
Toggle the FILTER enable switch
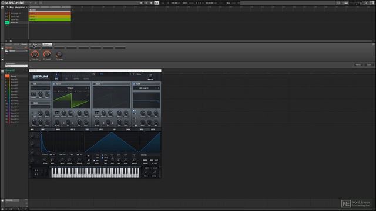click(134, 84)
